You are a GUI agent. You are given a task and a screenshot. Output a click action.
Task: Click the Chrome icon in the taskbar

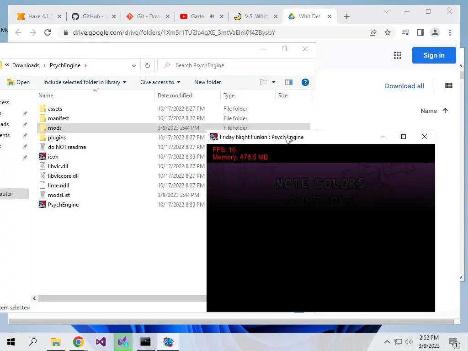pyautogui.click(x=78, y=342)
